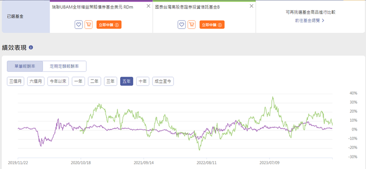This screenshot has height=169, width=366.
Task: Choose the 三年 period button
Action: click(111, 81)
